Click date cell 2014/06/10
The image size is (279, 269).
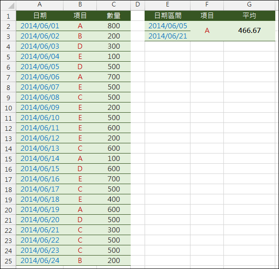[x=40, y=118]
